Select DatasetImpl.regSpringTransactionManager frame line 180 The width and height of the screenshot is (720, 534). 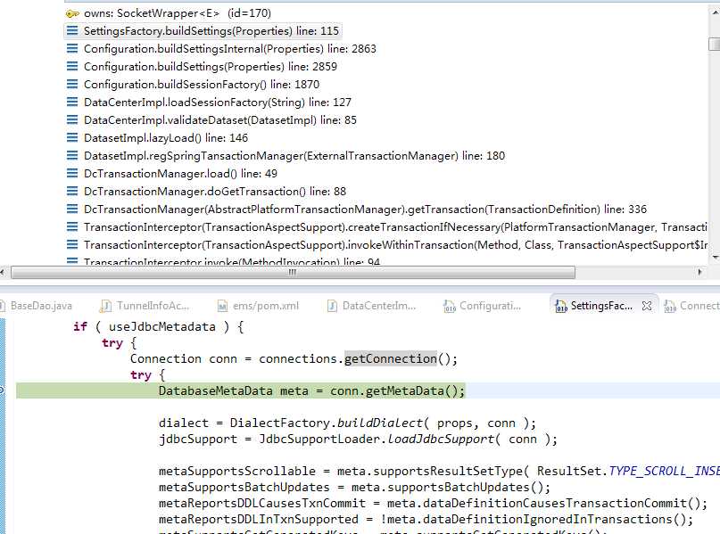[x=294, y=156]
